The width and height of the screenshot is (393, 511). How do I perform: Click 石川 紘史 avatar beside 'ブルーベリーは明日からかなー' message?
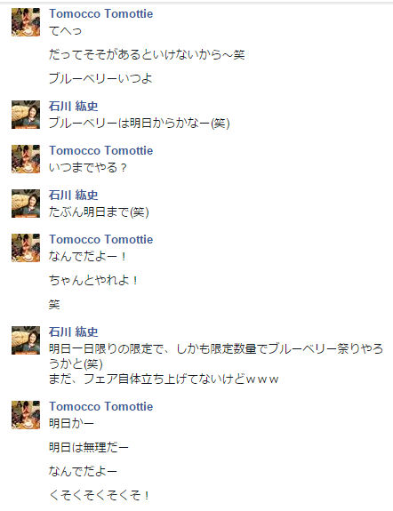click(26, 115)
